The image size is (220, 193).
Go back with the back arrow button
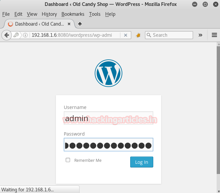[x=7, y=35]
